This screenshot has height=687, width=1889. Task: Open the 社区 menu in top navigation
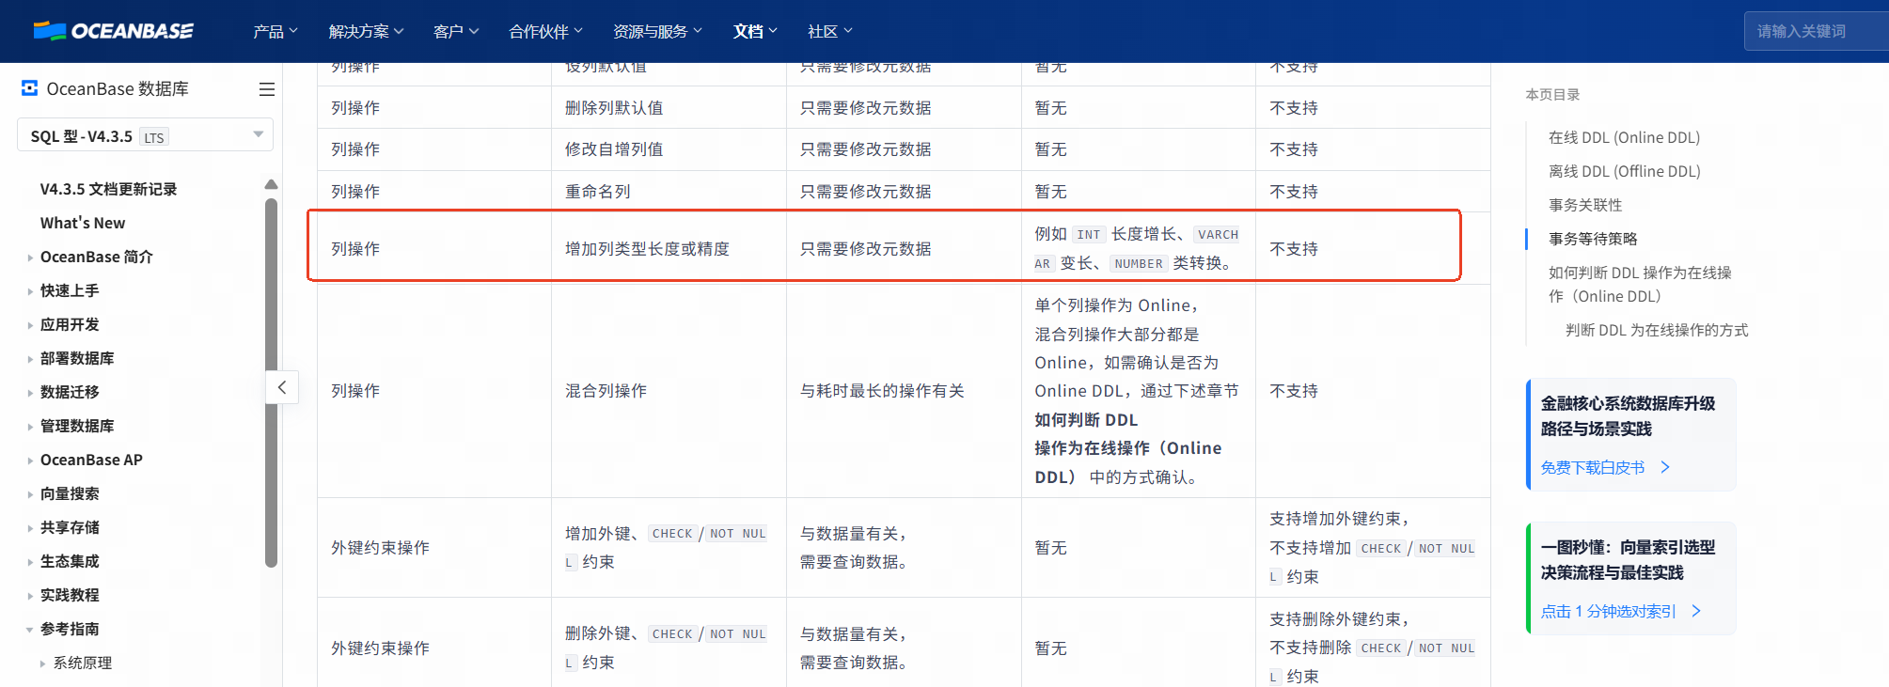(829, 31)
